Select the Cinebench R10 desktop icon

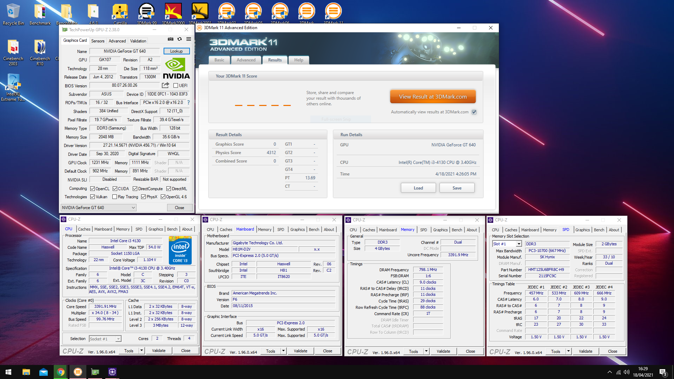pyautogui.click(x=40, y=52)
